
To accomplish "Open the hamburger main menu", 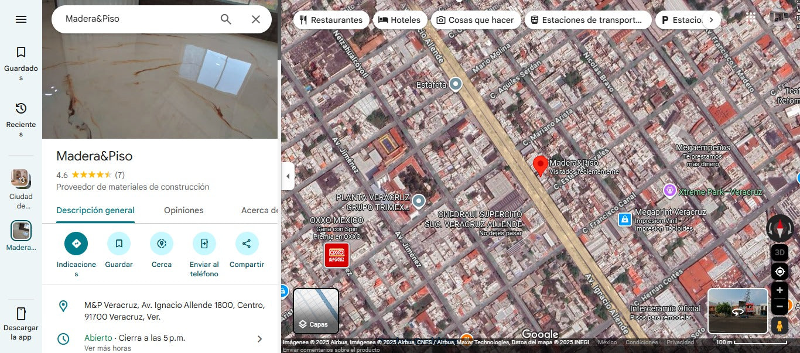I will 21,19.
